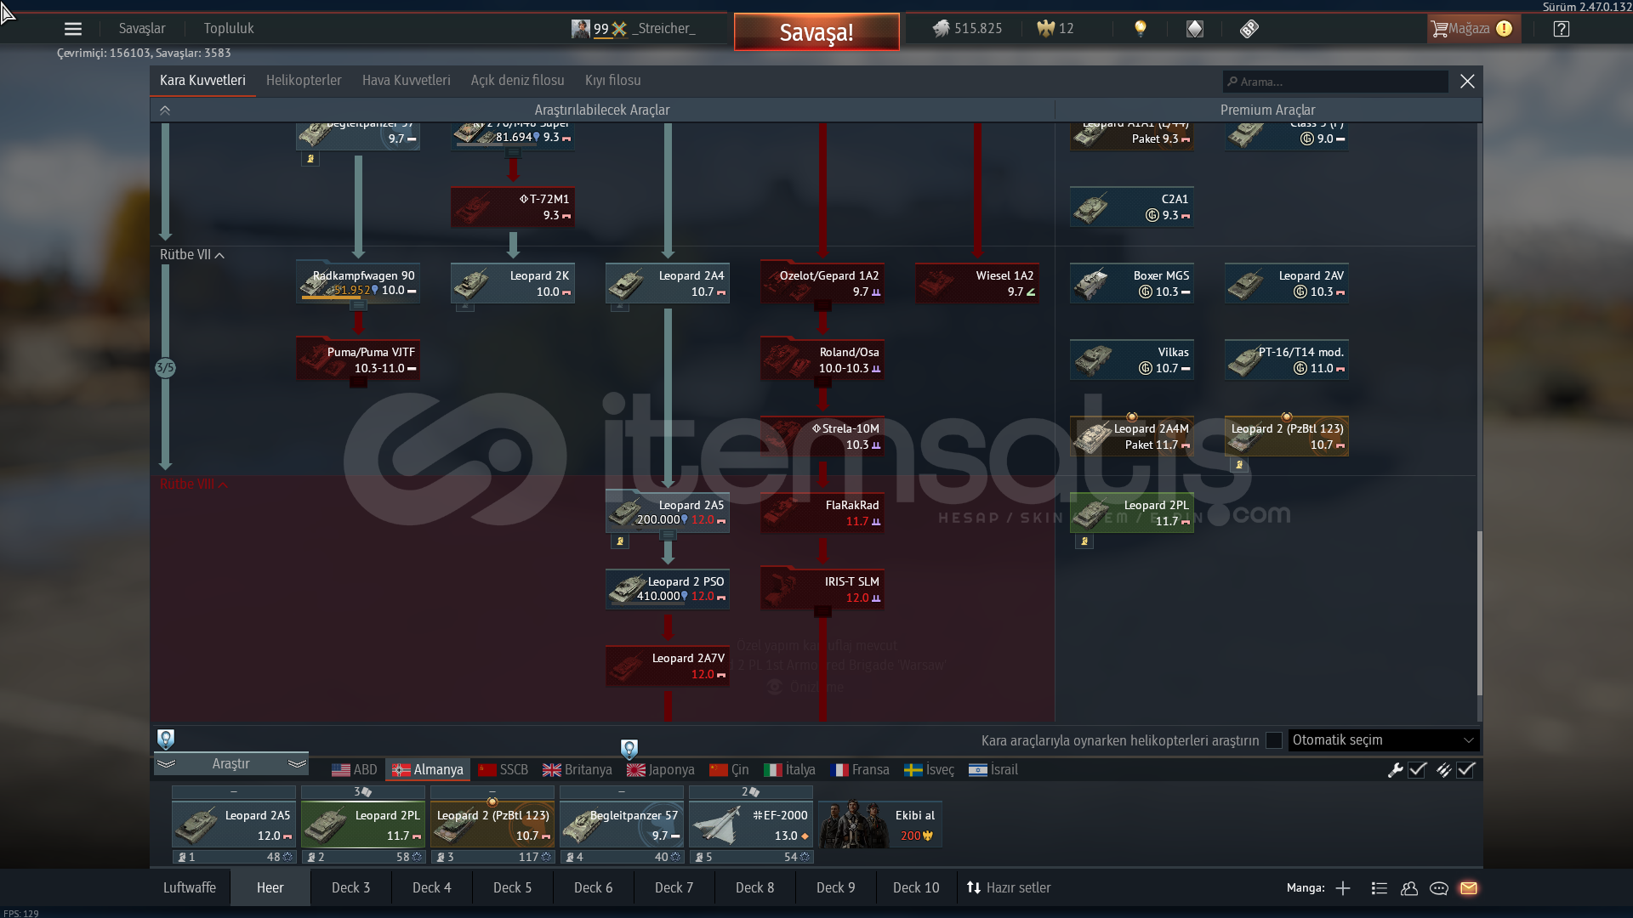The width and height of the screenshot is (1633, 918).
Task: Select the SSCB nation tab
Action: [x=503, y=770]
